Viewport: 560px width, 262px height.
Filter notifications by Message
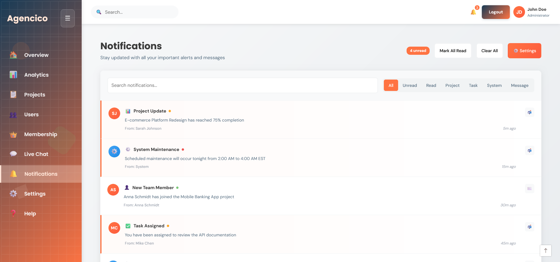pos(520,85)
